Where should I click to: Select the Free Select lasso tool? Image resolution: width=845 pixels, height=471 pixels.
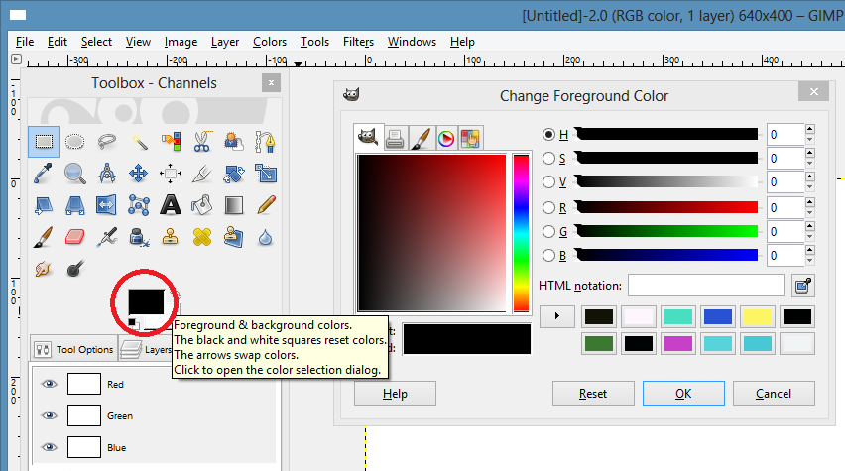pos(107,142)
